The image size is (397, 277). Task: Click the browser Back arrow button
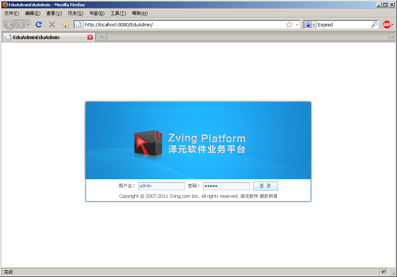(x=10, y=25)
